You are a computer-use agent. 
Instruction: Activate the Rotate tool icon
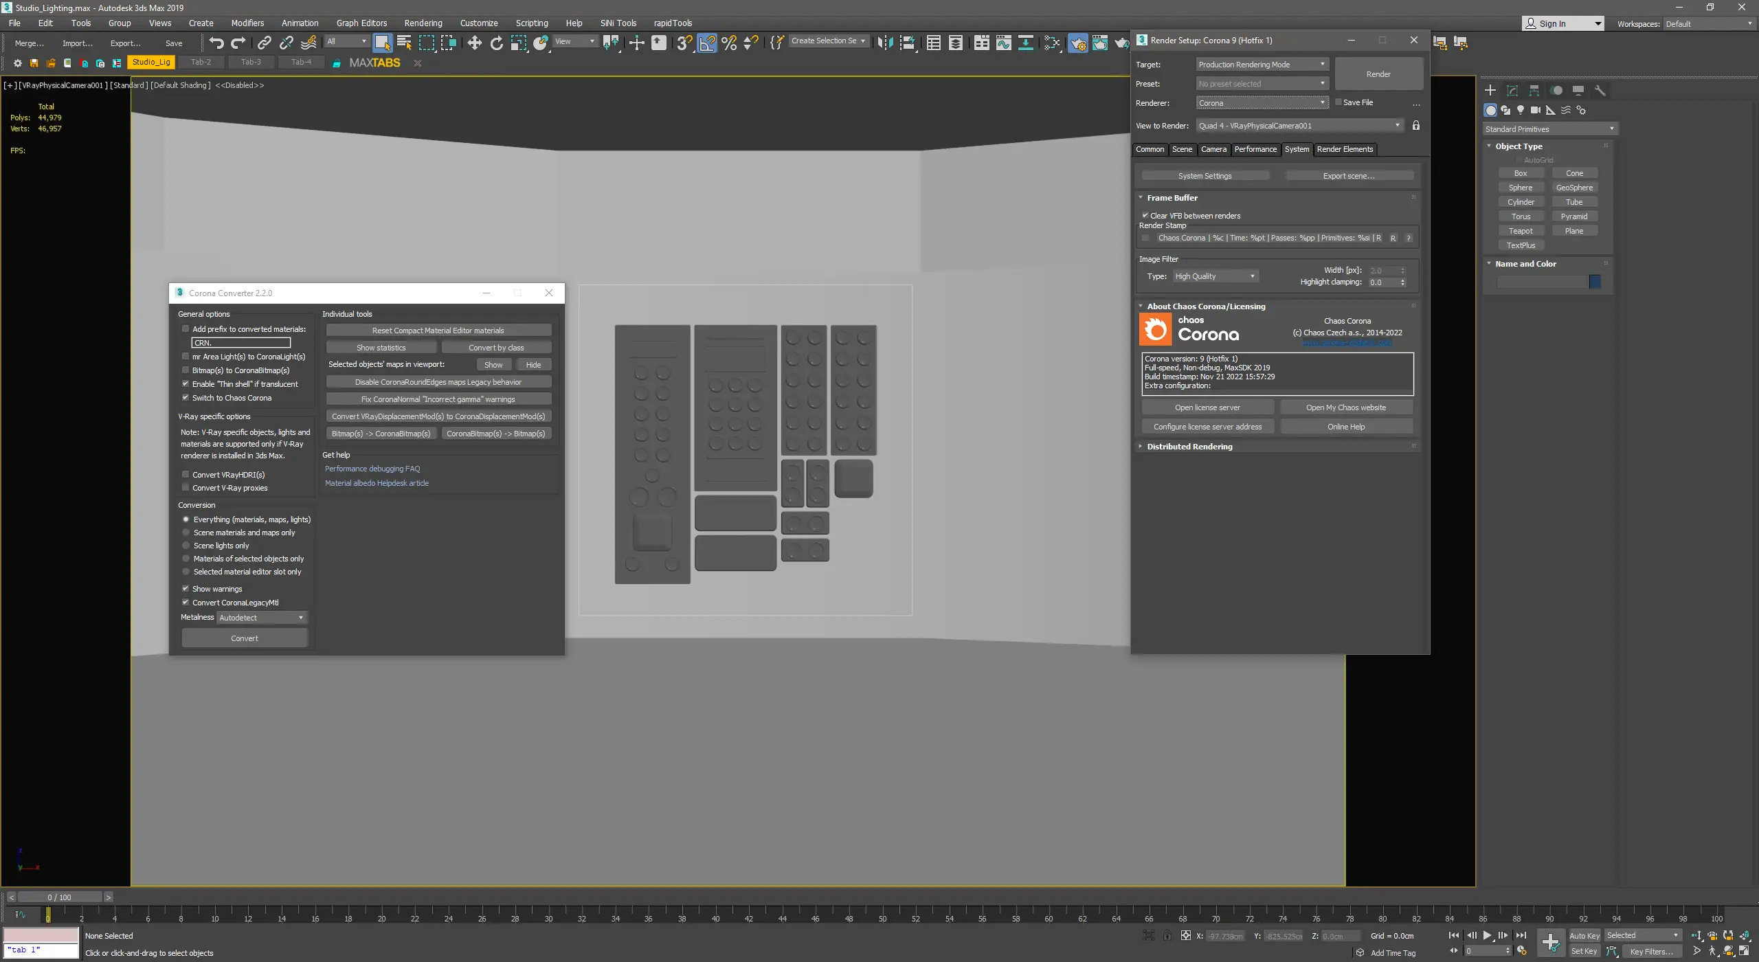[x=496, y=43]
